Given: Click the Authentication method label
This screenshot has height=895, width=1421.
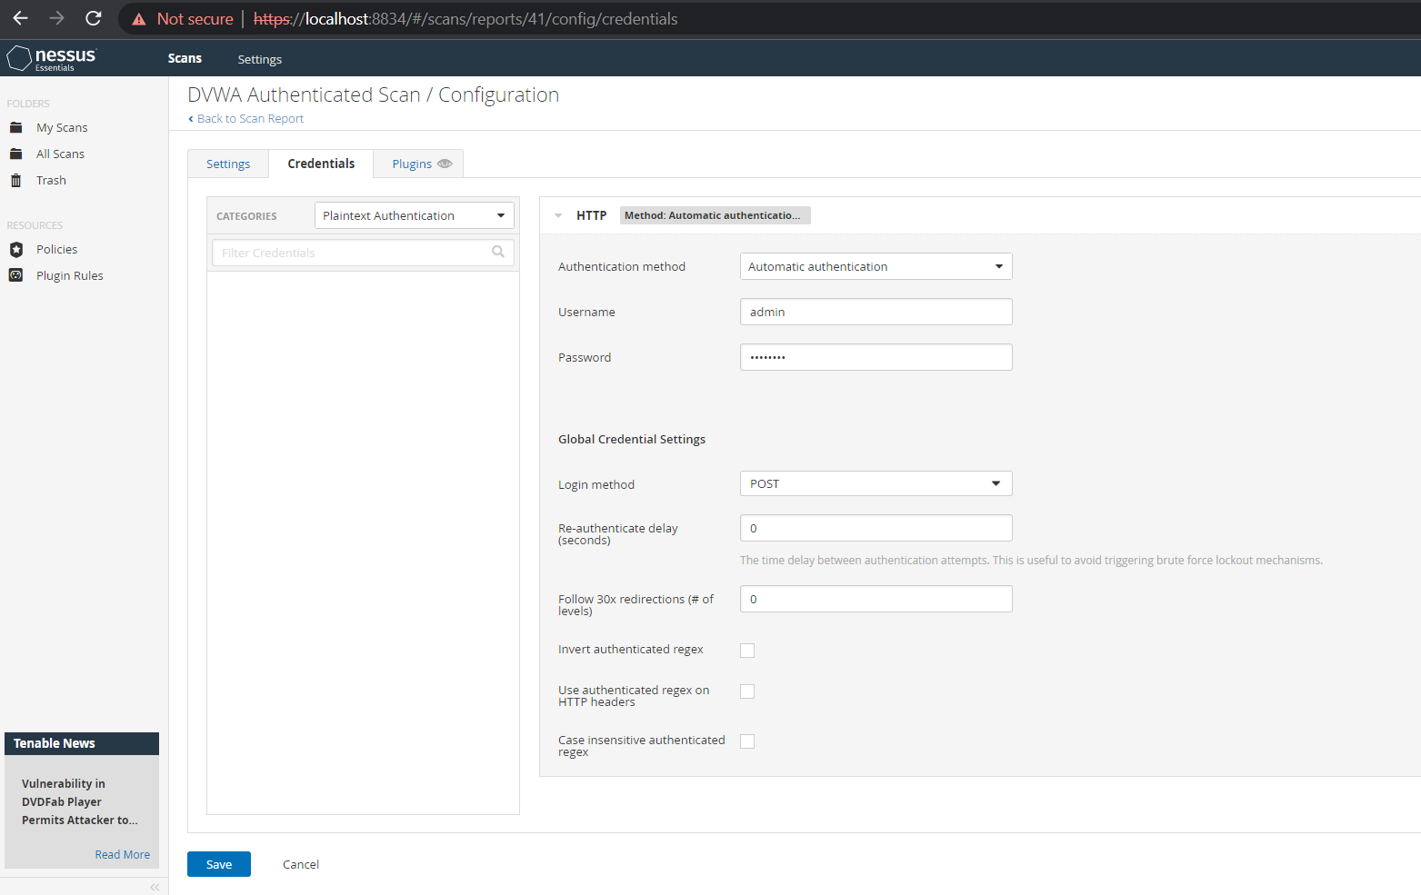Looking at the screenshot, I should [x=622, y=266].
